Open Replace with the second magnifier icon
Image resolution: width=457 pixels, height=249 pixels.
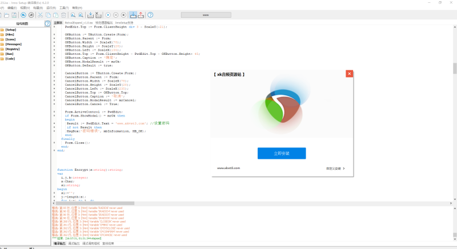tap(81, 15)
